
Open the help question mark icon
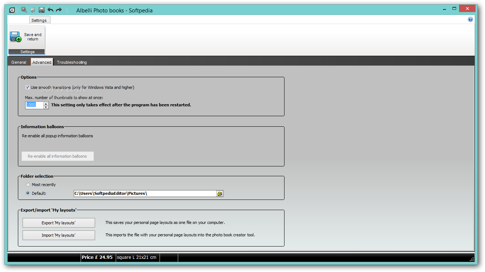pos(470,20)
